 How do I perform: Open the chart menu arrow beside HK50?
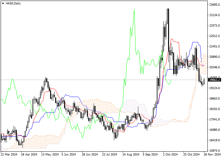[x=3, y=3]
